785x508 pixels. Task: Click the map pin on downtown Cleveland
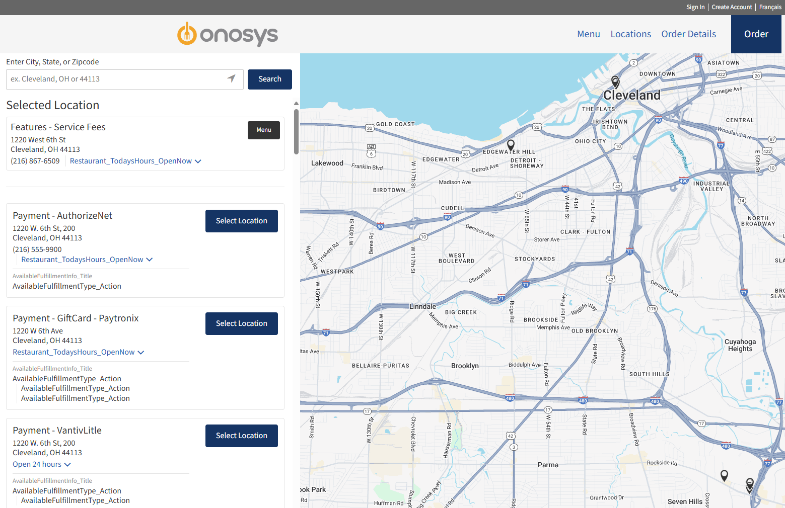click(x=615, y=81)
